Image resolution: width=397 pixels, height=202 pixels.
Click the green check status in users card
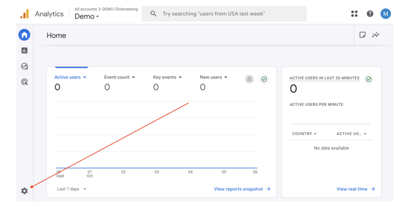pos(264,79)
